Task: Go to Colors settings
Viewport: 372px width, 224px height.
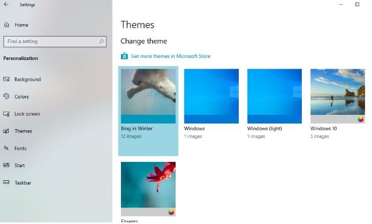Action: (x=22, y=96)
